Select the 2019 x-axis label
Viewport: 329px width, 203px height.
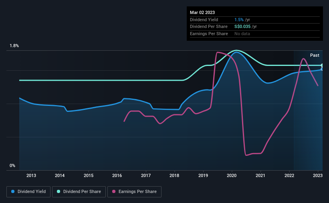(x=203, y=175)
